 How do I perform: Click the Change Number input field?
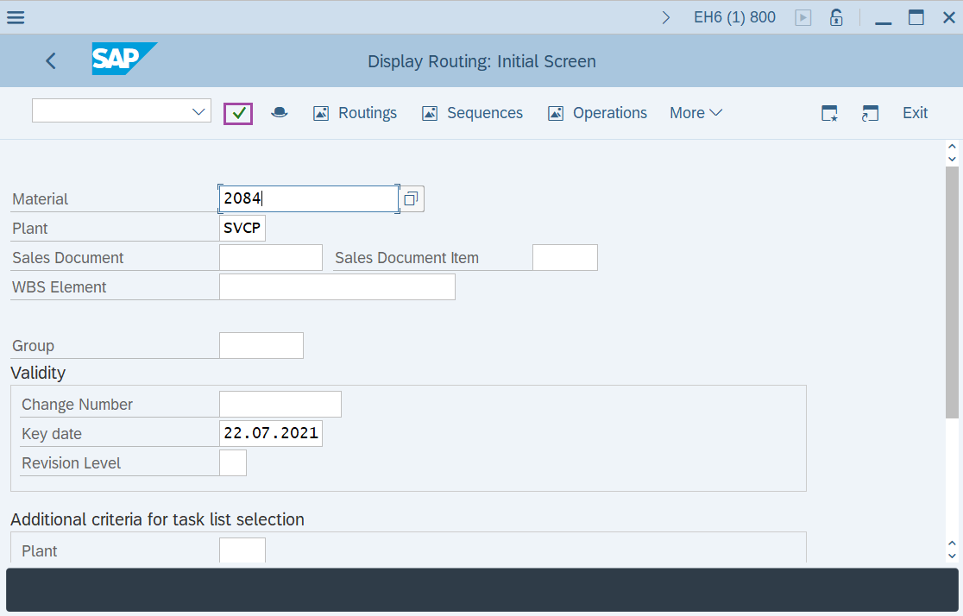point(280,403)
